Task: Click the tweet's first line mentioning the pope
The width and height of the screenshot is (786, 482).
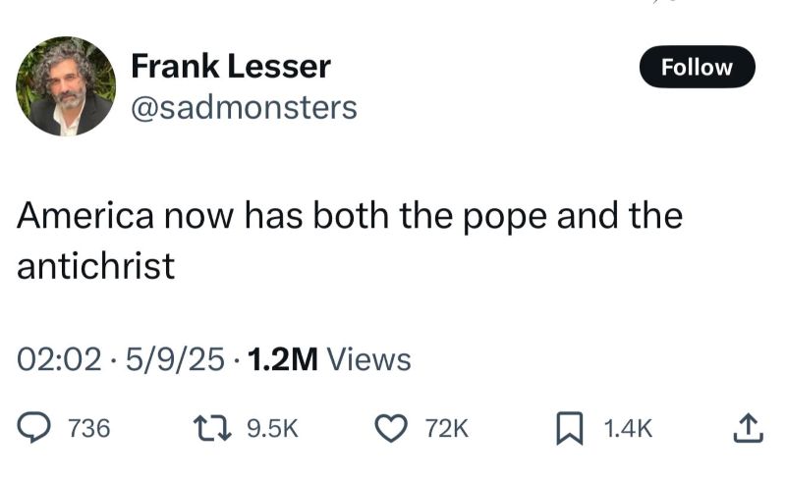Action: 349,217
